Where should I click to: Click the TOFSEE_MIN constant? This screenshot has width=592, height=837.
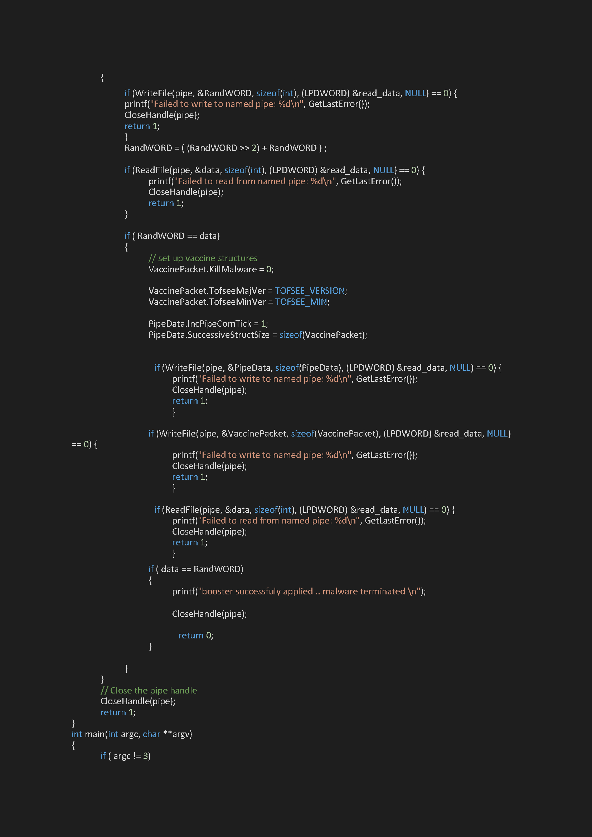click(301, 302)
